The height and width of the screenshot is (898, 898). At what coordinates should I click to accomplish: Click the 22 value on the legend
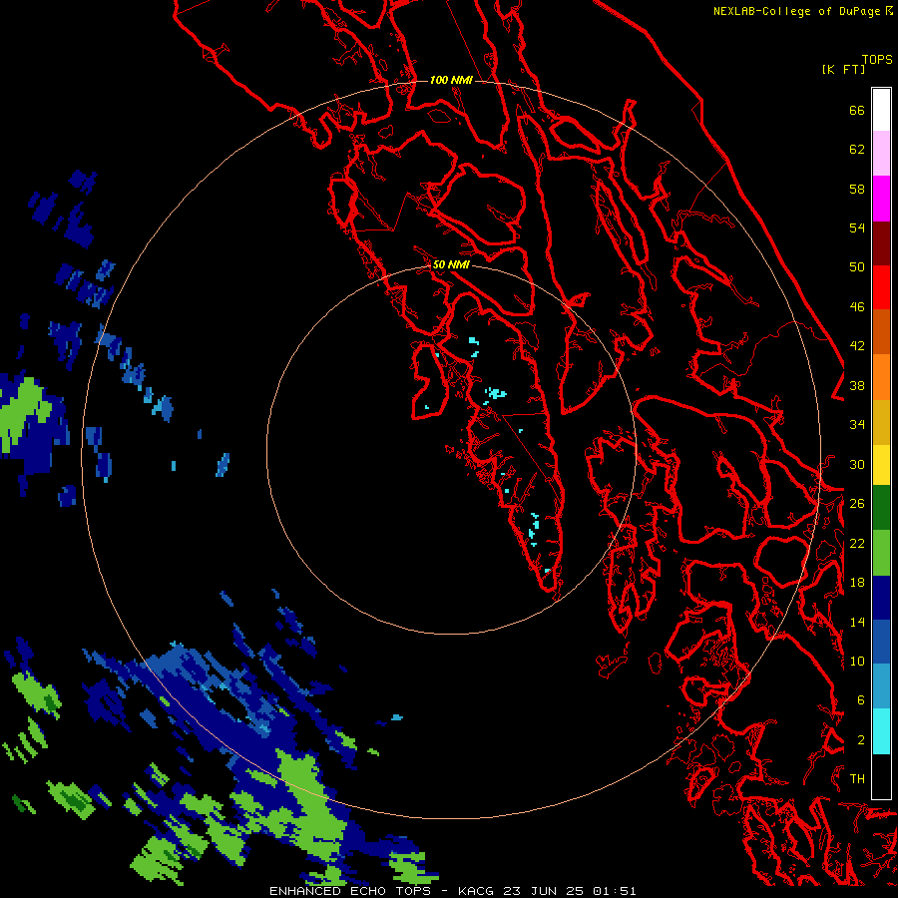(x=857, y=543)
